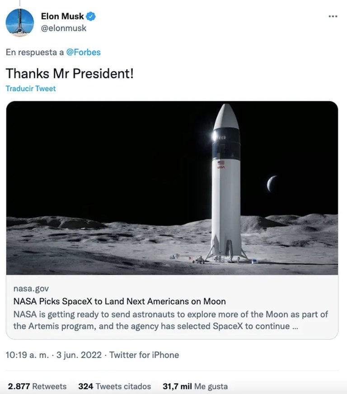Click the Thanks Mr President tweet text

(70, 73)
